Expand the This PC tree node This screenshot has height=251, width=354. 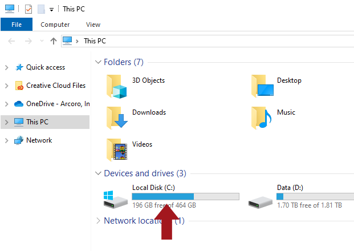tap(6, 122)
